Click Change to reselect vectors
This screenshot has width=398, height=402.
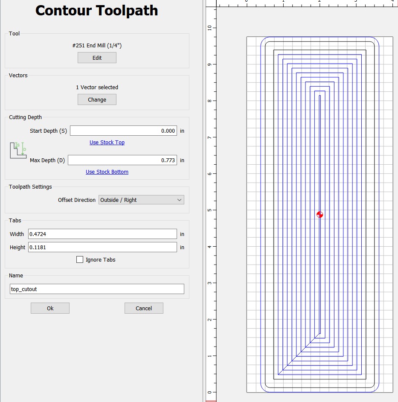pos(97,99)
